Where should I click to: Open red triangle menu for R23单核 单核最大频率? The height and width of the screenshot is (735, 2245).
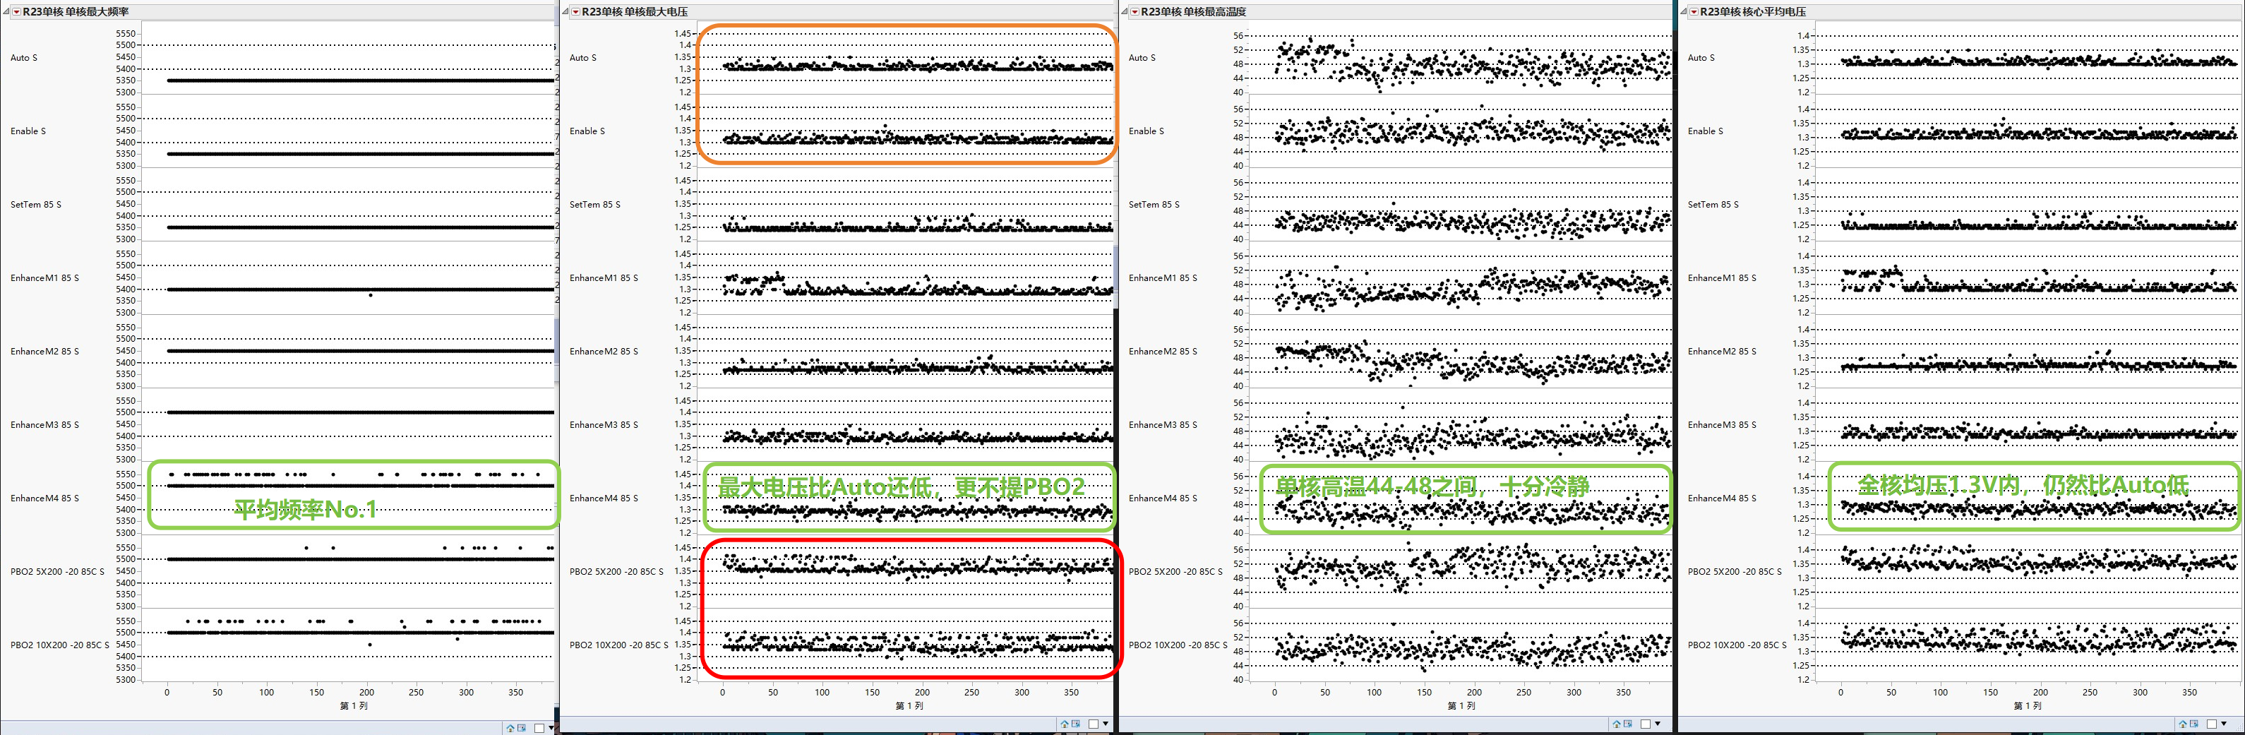(x=16, y=12)
